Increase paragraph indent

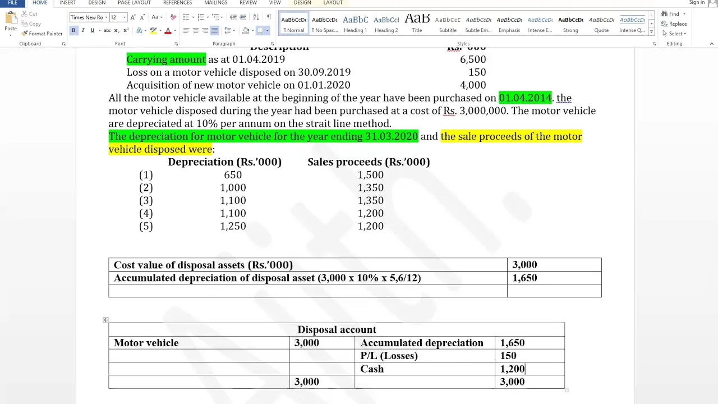click(x=243, y=17)
